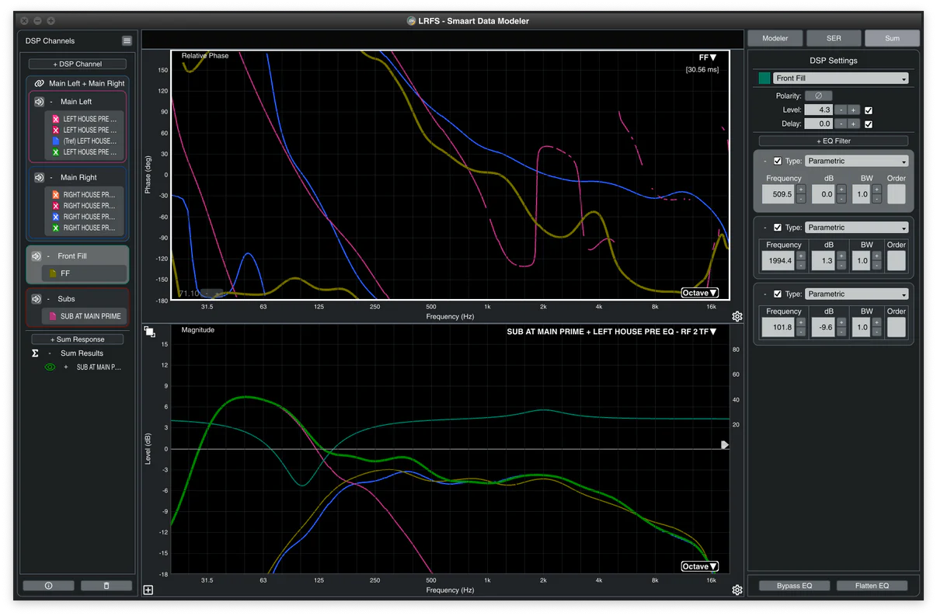Screen dimensions: 937x616
Task: Uncheck the Level enable checkbox
Action: (x=869, y=110)
